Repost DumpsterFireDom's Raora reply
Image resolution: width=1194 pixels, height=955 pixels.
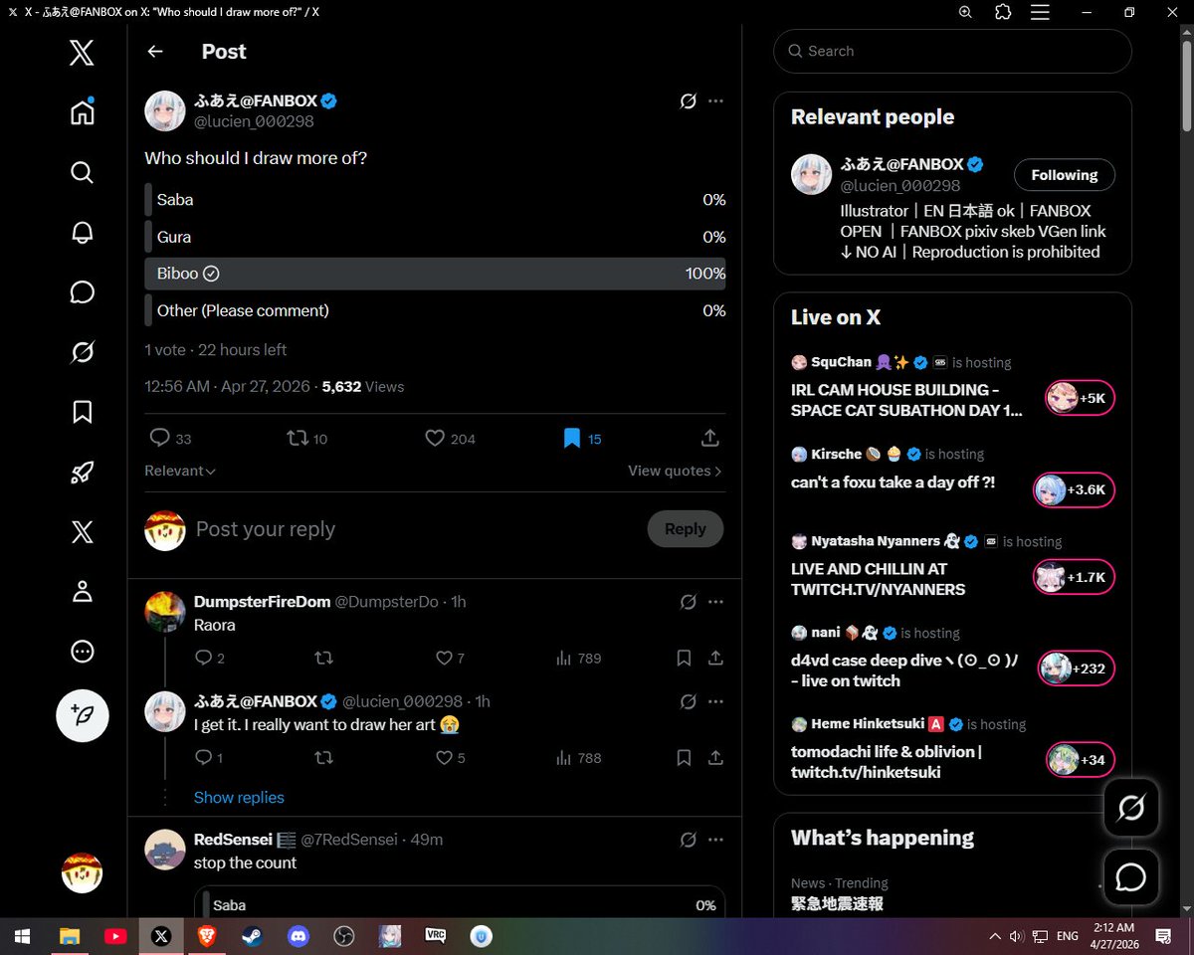pos(323,659)
